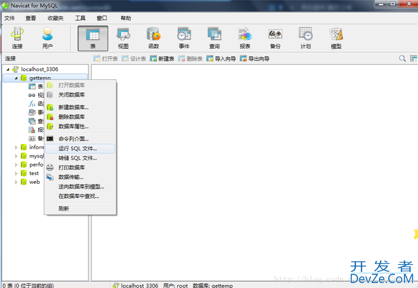418x288 pixels.
Task: Select 刷新 refresh in context menu
Action: click(x=80, y=209)
